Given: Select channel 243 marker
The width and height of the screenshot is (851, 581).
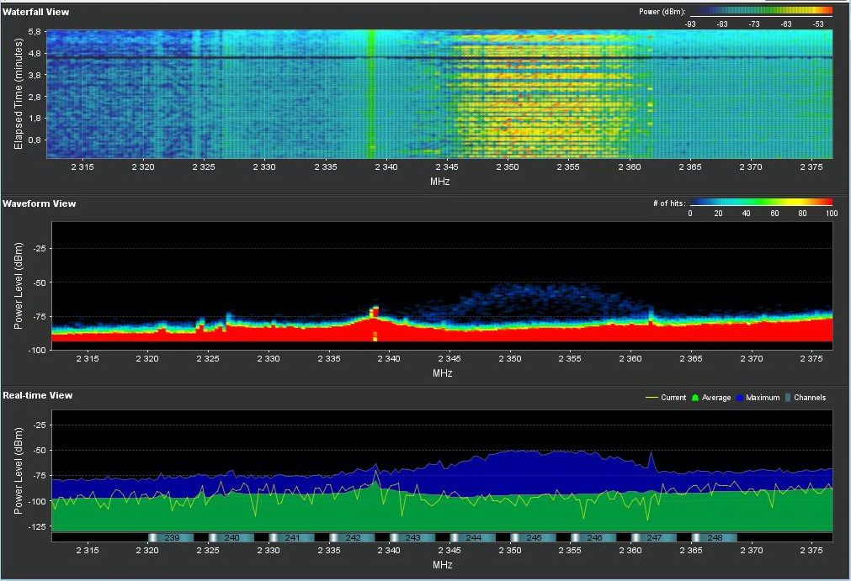Looking at the screenshot, I should point(412,537).
